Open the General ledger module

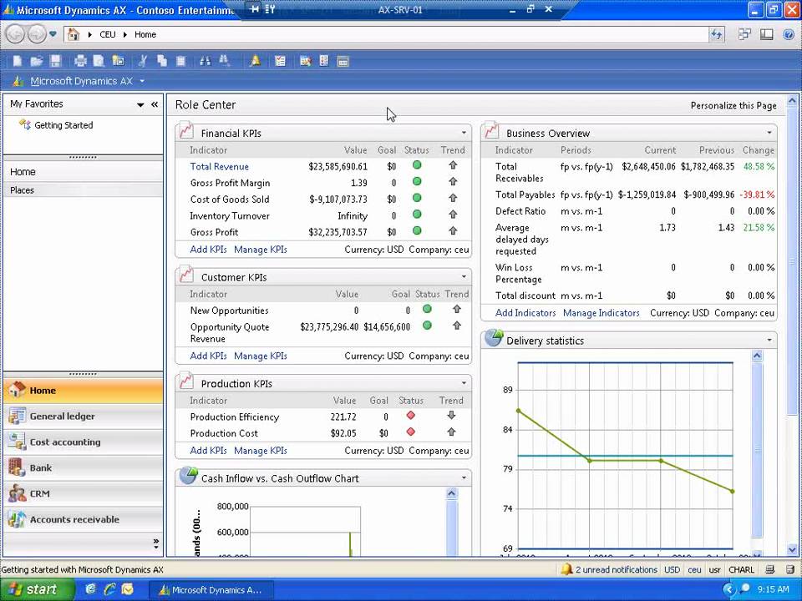point(84,416)
